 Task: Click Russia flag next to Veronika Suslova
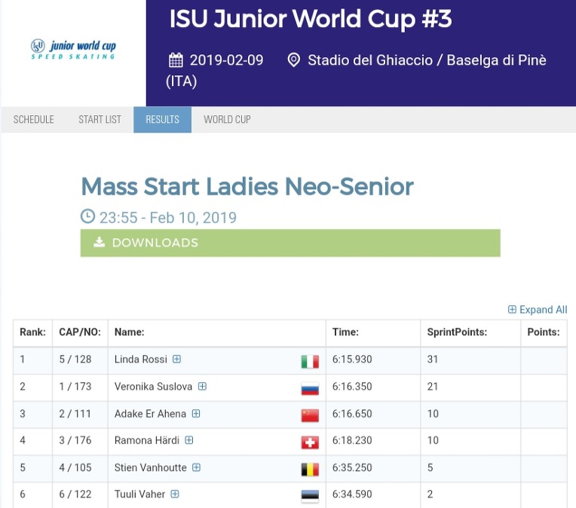click(x=309, y=389)
